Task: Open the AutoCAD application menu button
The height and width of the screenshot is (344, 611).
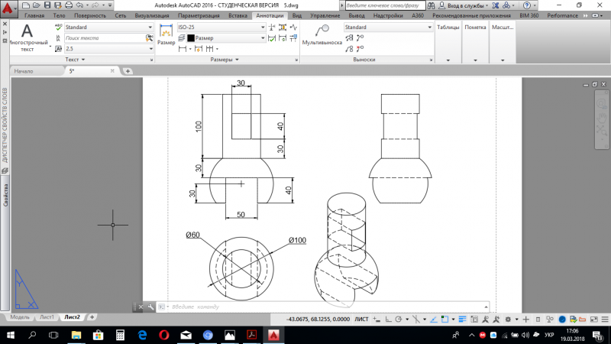Action: 8,8
